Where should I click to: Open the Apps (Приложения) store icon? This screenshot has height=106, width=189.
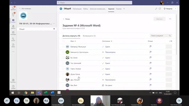tap(13, 81)
